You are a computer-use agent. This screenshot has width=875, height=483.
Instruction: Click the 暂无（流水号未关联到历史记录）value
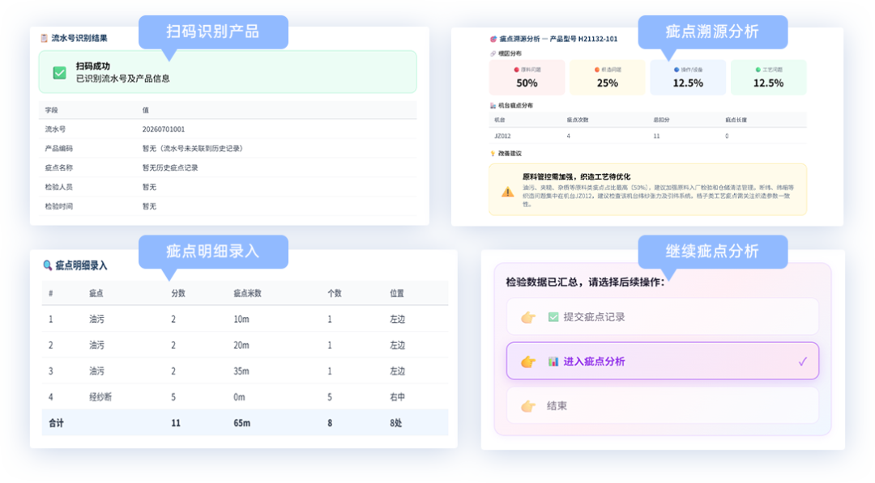click(193, 148)
